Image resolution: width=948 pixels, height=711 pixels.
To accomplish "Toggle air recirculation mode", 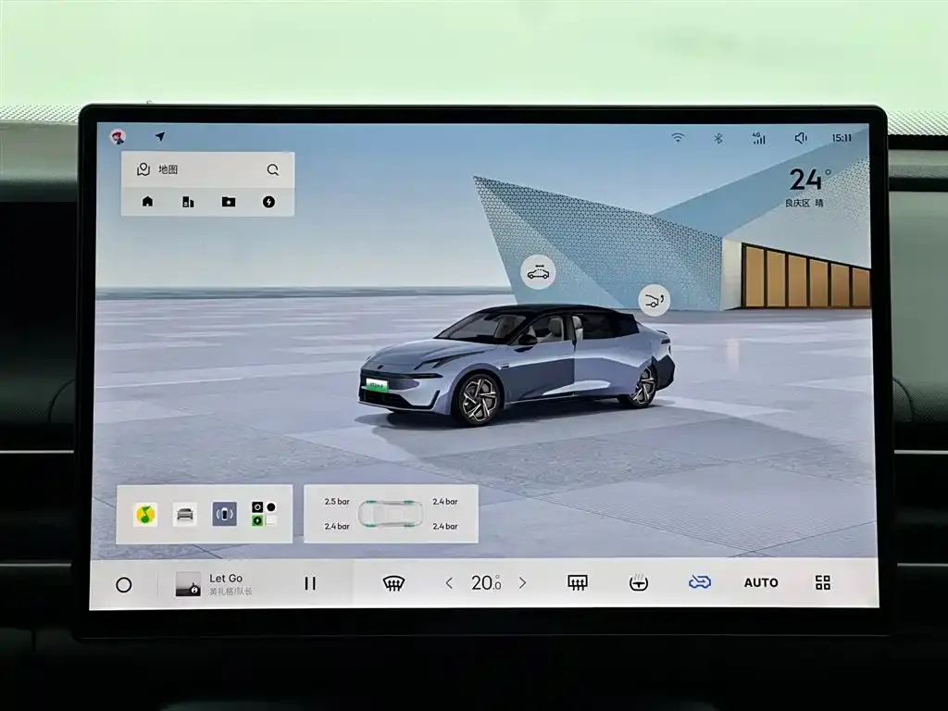I will (x=699, y=582).
